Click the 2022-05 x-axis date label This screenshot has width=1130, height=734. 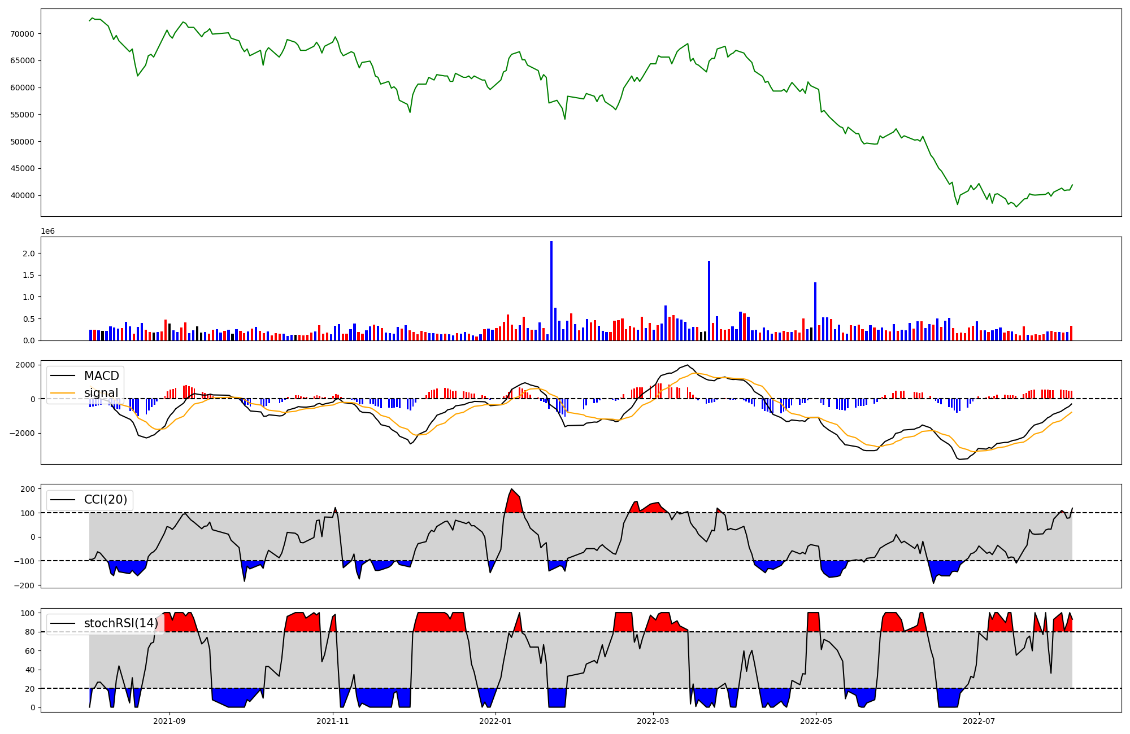(x=816, y=721)
